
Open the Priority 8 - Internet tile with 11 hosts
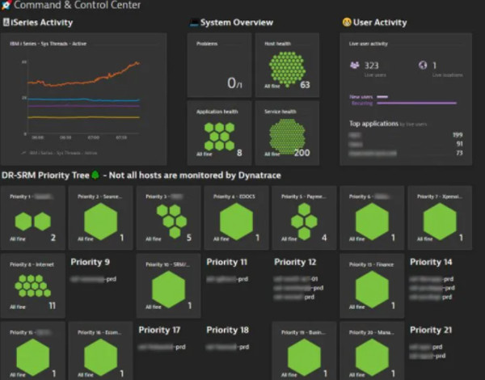pyautogui.click(x=33, y=286)
